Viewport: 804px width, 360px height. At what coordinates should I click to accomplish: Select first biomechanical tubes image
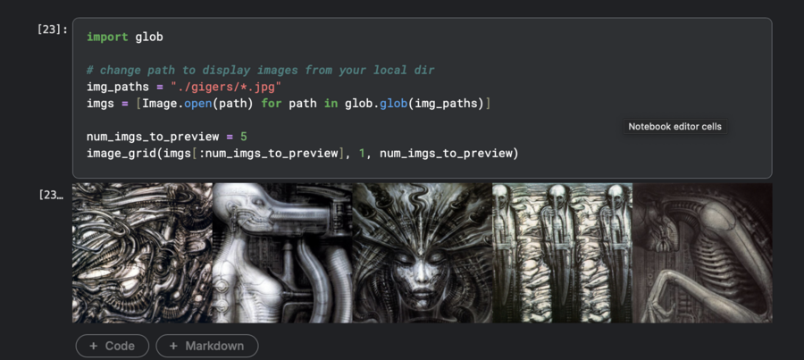[142, 253]
